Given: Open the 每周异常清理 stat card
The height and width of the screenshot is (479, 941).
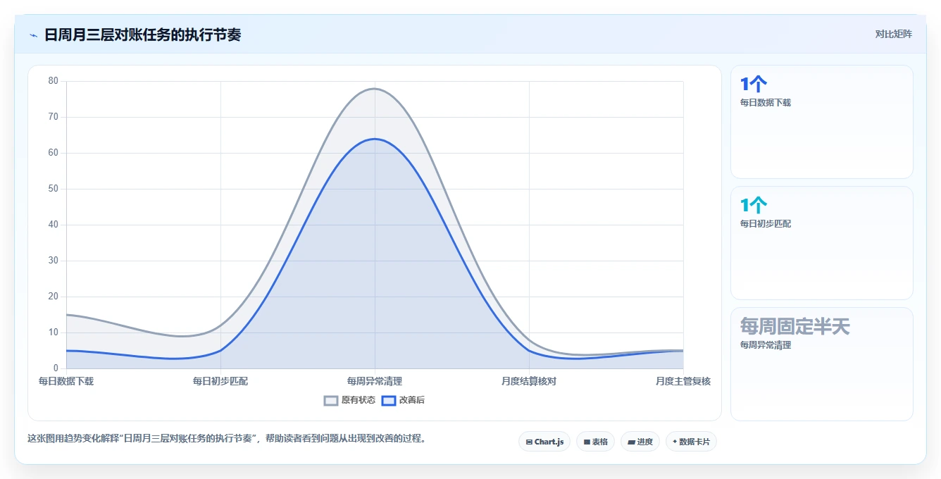Looking at the screenshot, I should 822,364.
